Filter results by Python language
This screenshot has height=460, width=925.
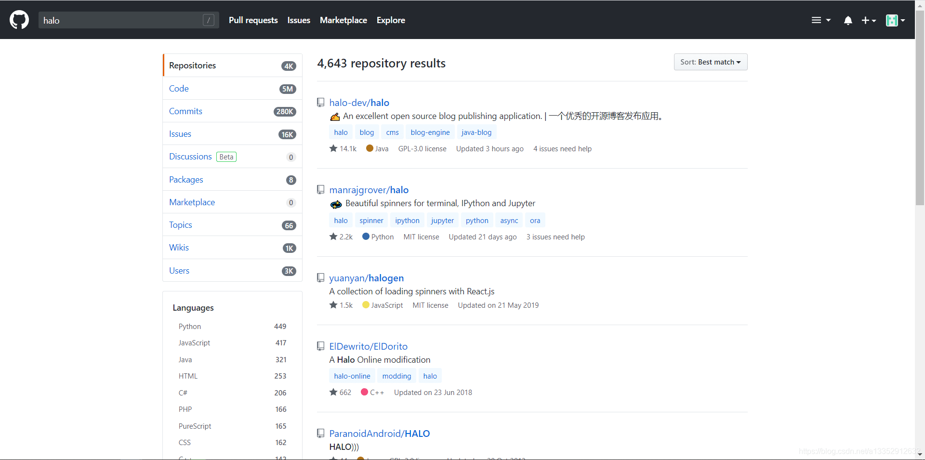click(232, 327)
